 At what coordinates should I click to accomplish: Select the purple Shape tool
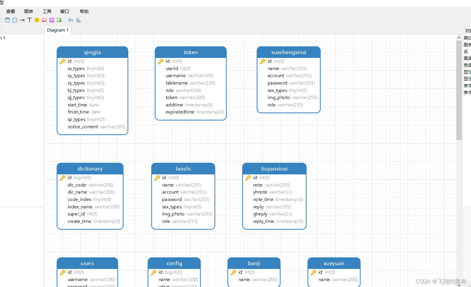[52, 20]
